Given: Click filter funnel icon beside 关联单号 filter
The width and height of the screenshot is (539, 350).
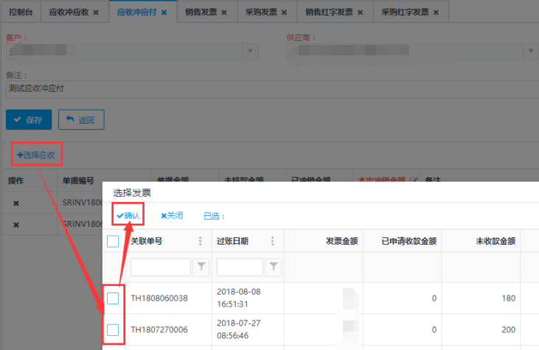Looking at the screenshot, I should 201,267.
